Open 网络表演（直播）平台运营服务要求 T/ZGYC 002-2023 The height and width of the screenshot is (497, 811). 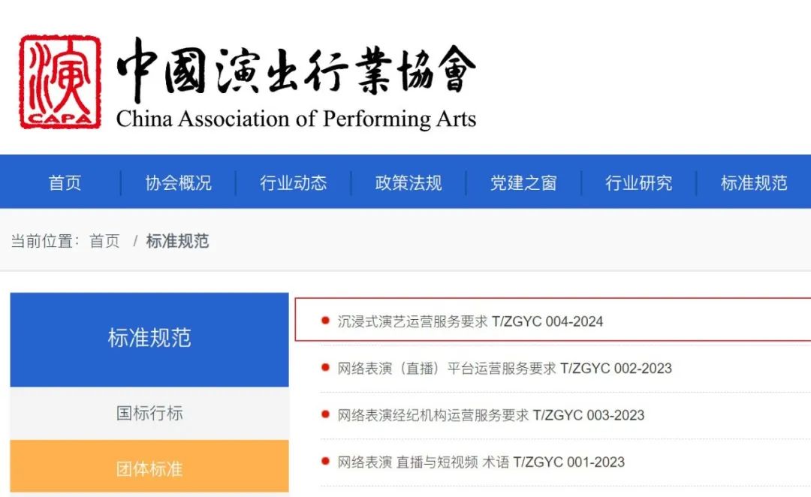505,368
